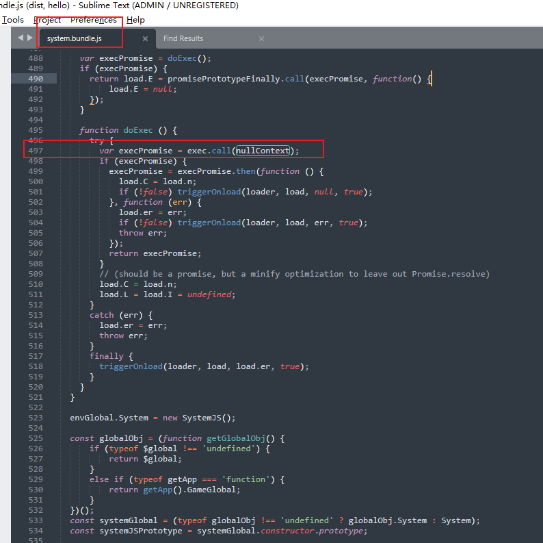Click the comment about minify optimization
This screenshot has height=543, width=543.
[x=295, y=274]
